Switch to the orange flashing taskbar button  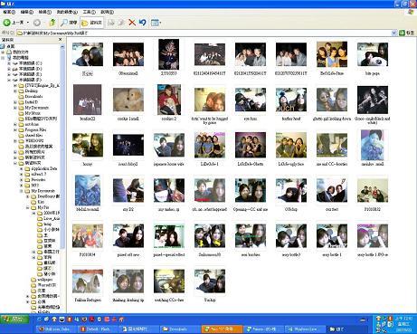click(x=222, y=329)
